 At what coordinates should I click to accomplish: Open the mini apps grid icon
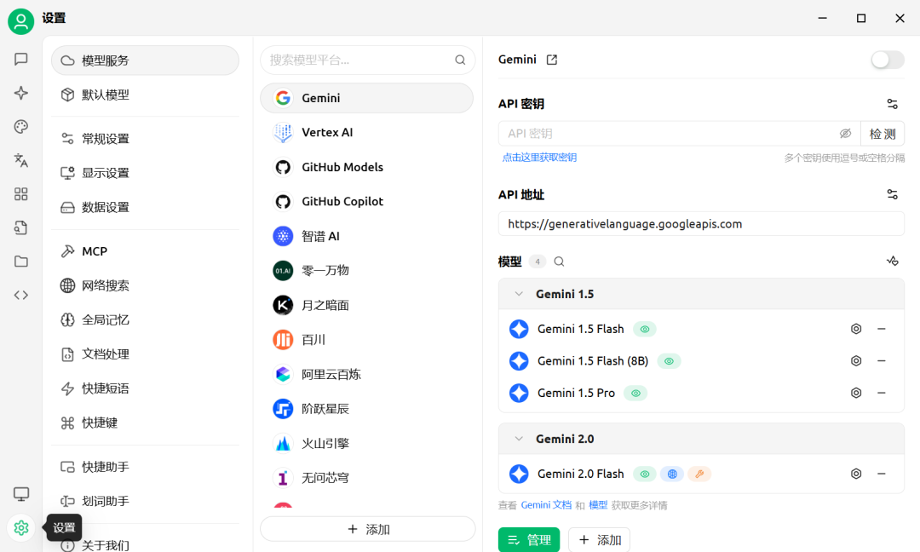click(21, 194)
